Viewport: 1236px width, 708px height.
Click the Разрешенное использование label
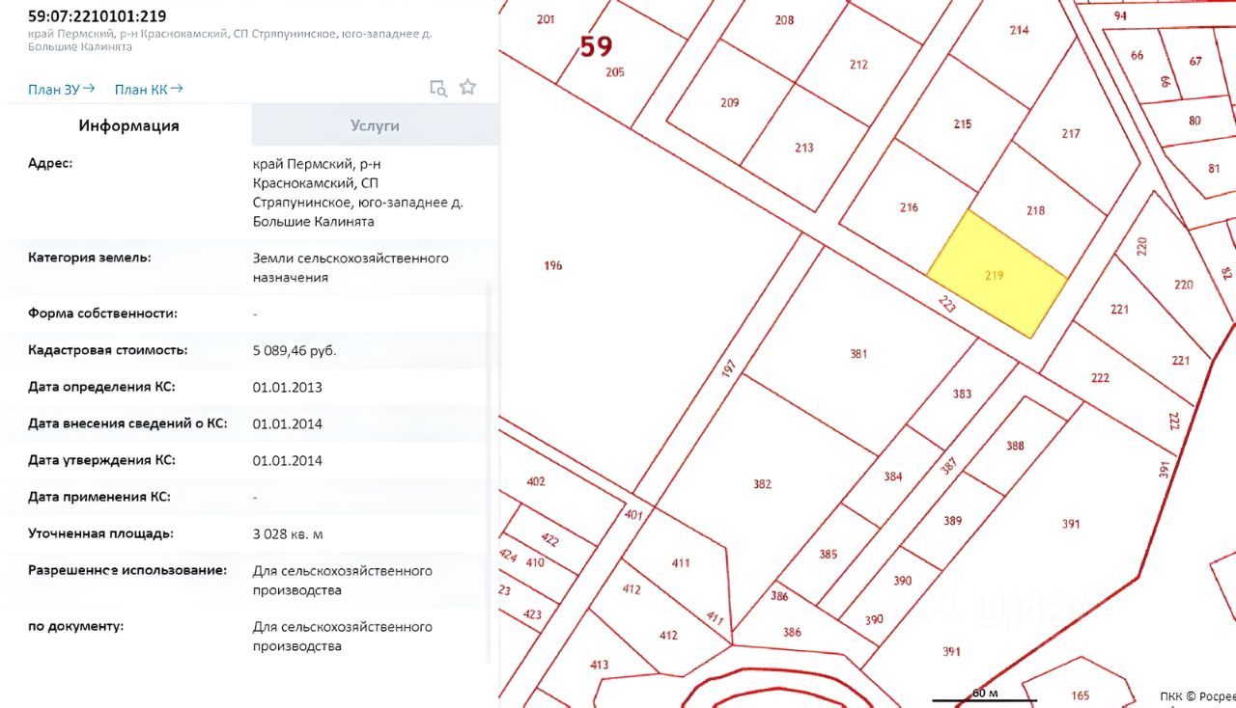tap(127, 570)
